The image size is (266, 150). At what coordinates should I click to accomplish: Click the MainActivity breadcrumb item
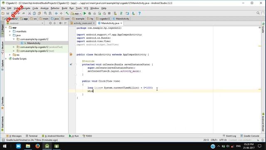(121, 19)
